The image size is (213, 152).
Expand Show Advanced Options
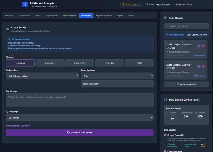coord(18,125)
